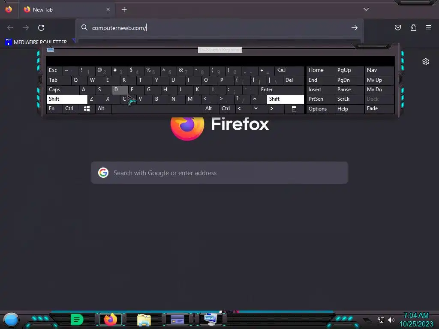This screenshot has height=329, width=439.
Task: Expand the list all tabs chevron
Action: click(366, 9)
